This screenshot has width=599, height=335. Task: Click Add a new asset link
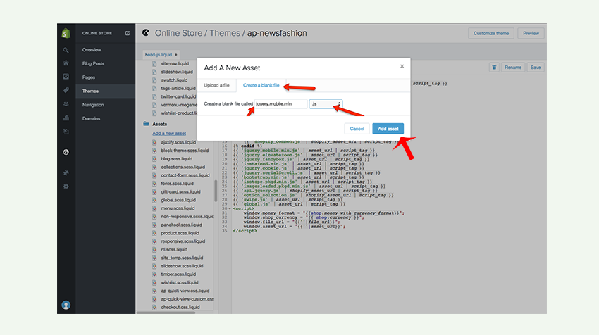pyautogui.click(x=169, y=134)
